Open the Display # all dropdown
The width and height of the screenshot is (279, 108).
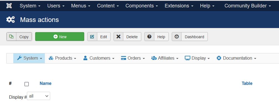pos(39,96)
